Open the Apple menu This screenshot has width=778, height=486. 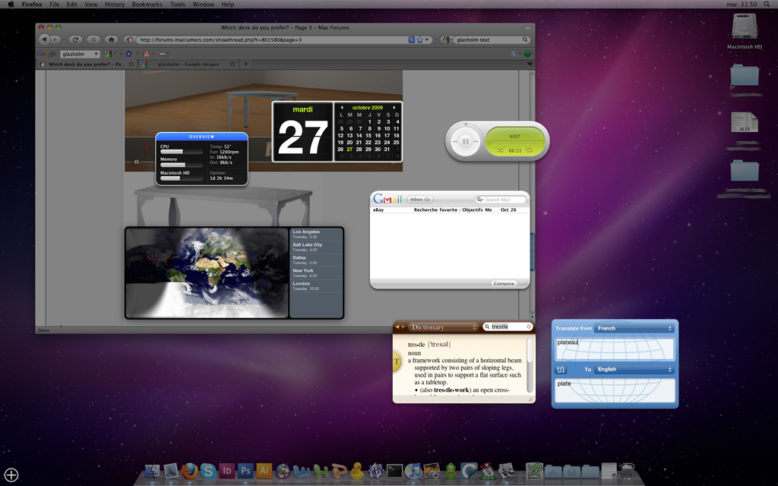[11, 4]
